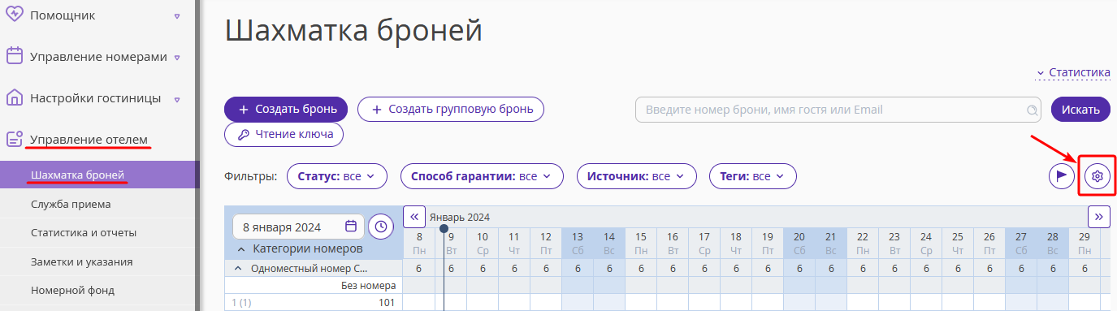The height and width of the screenshot is (311, 1117).
Task: Click the room row 101
Action: (314, 303)
